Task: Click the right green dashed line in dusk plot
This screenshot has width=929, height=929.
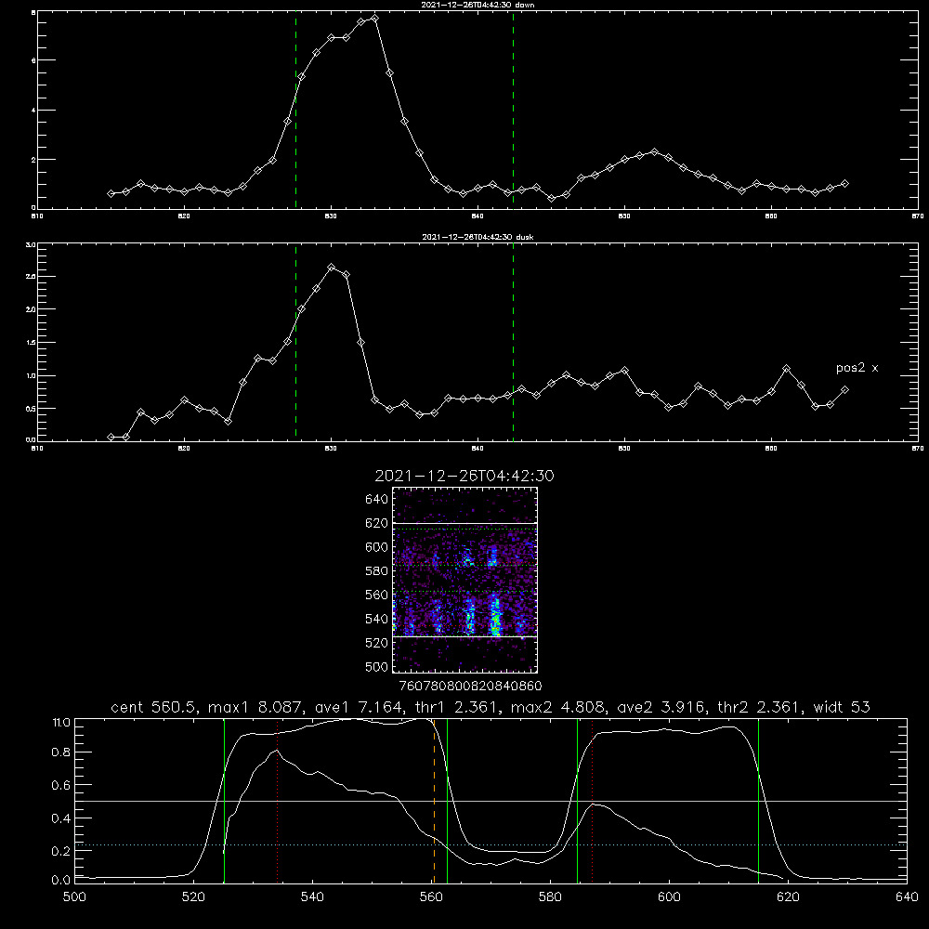Action: [x=513, y=343]
